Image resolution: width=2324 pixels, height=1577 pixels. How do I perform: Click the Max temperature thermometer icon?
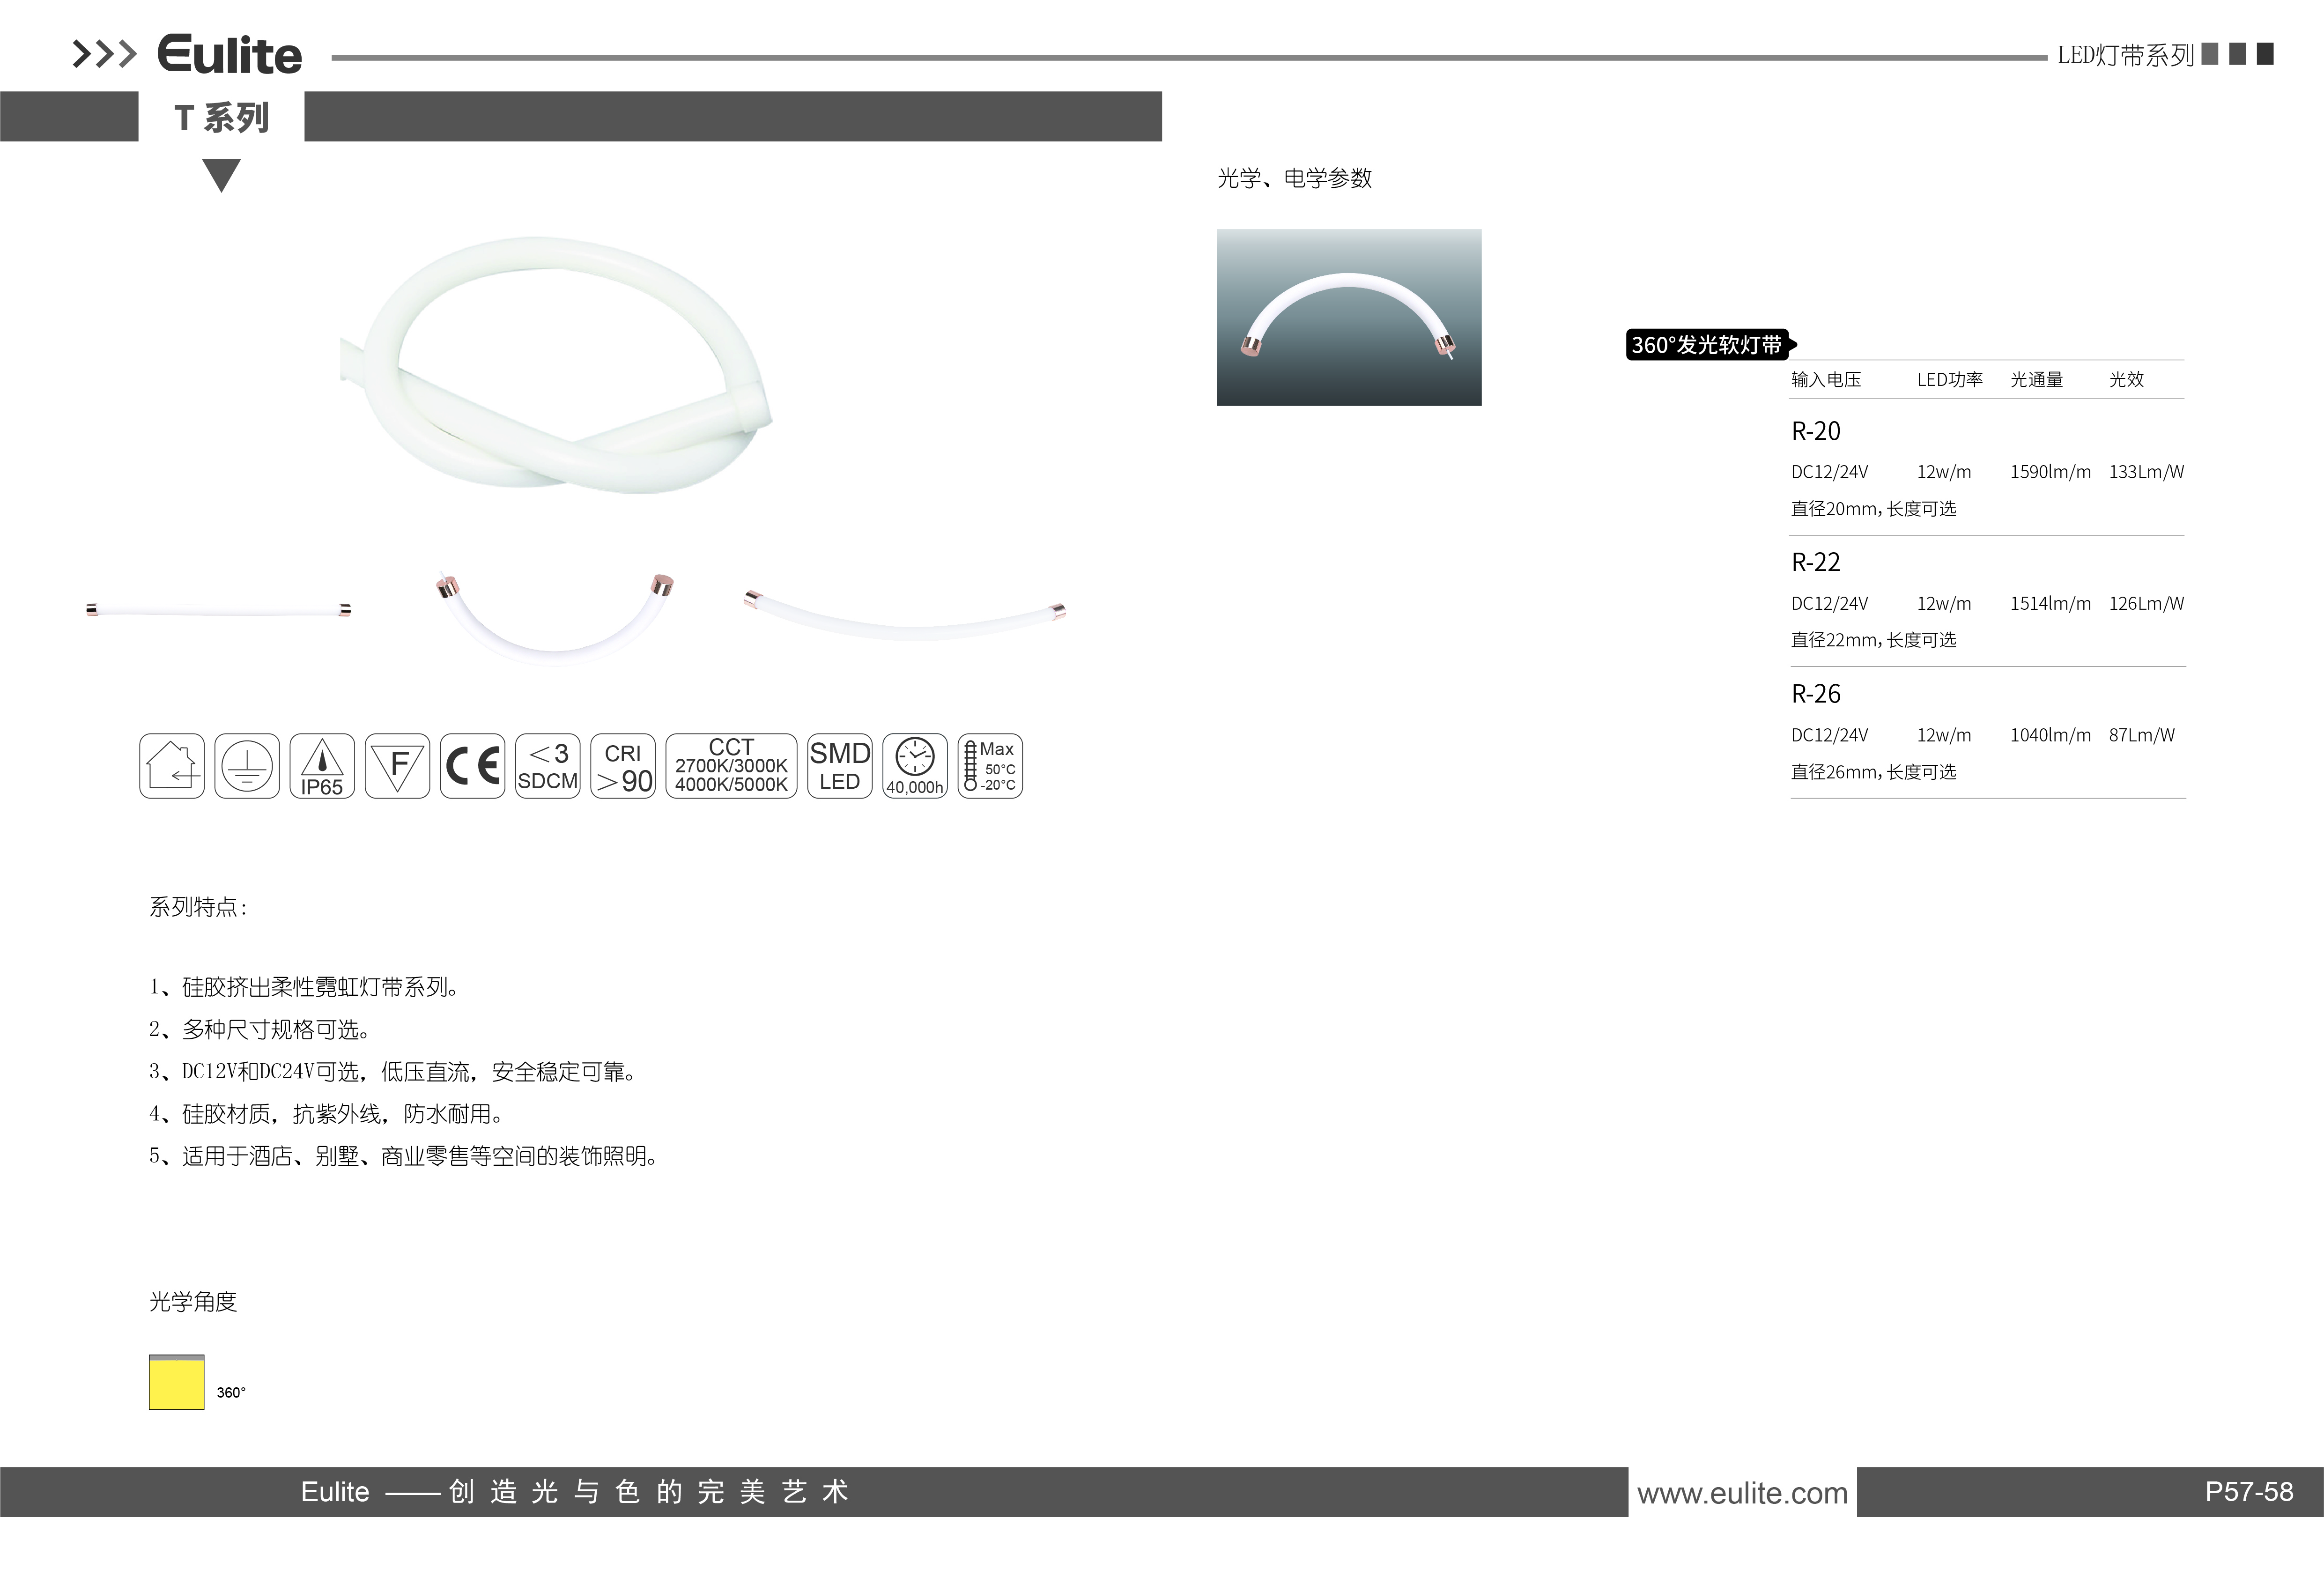tap(990, 766)
